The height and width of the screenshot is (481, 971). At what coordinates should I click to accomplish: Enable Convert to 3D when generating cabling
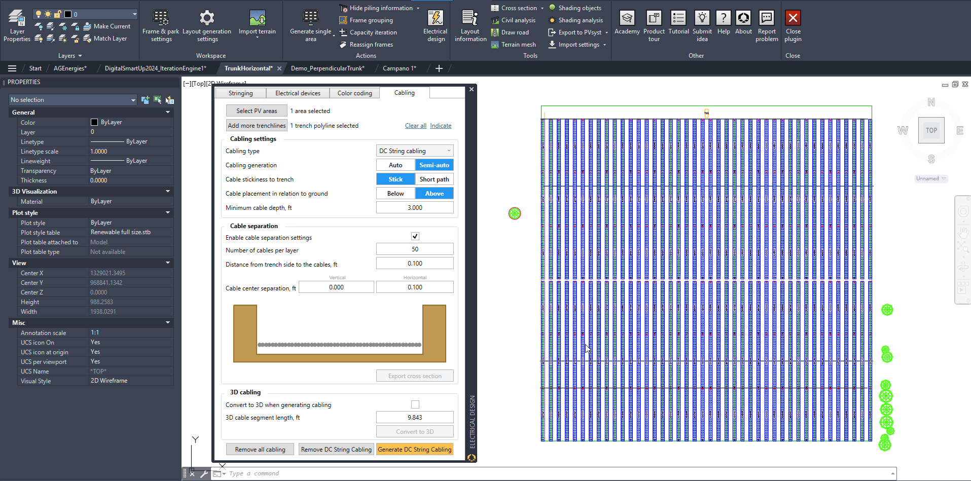pos(415,404)
